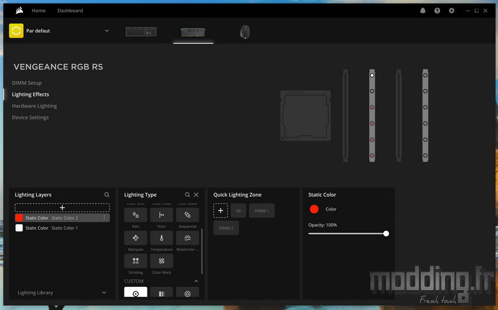Close the Lighting Type panel
This screenshot has height=310, width=498.
coord(196,195)
